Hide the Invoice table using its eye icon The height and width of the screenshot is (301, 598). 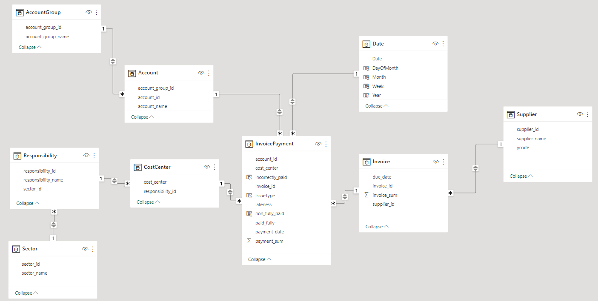(435, 162)
